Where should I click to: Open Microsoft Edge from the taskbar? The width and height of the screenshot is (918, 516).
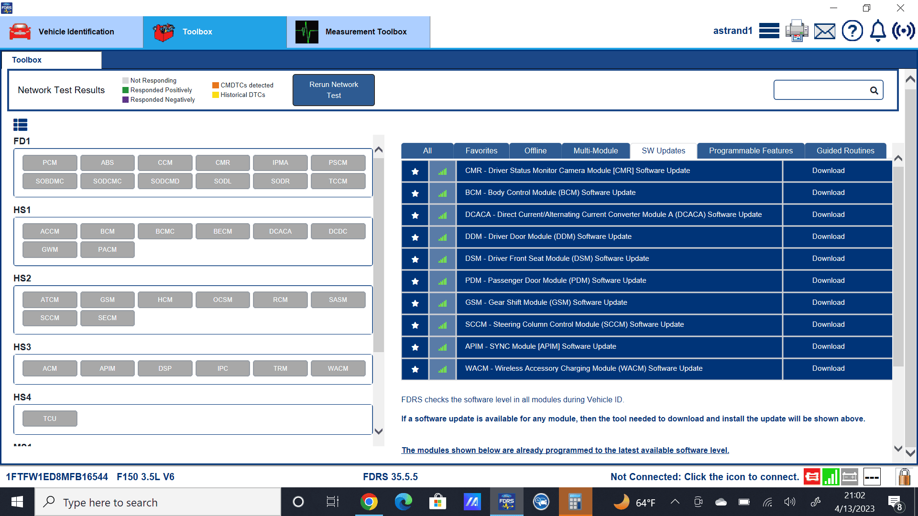[x=403, y=502]
